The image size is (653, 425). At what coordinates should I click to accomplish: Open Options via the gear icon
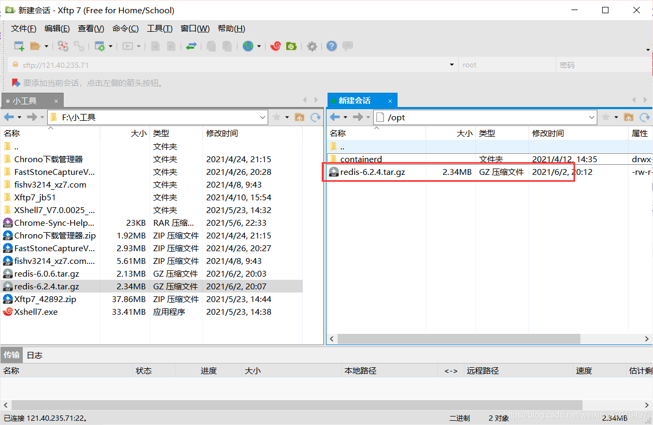[312, 46]
